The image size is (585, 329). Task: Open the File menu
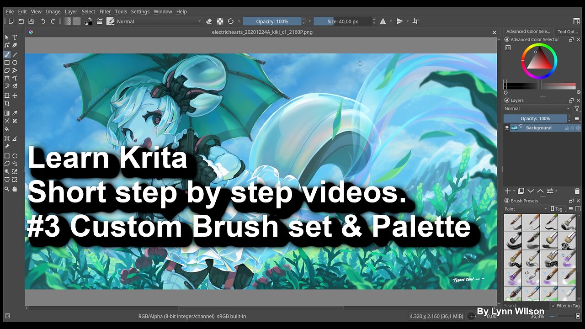click(x=10, y=11)
